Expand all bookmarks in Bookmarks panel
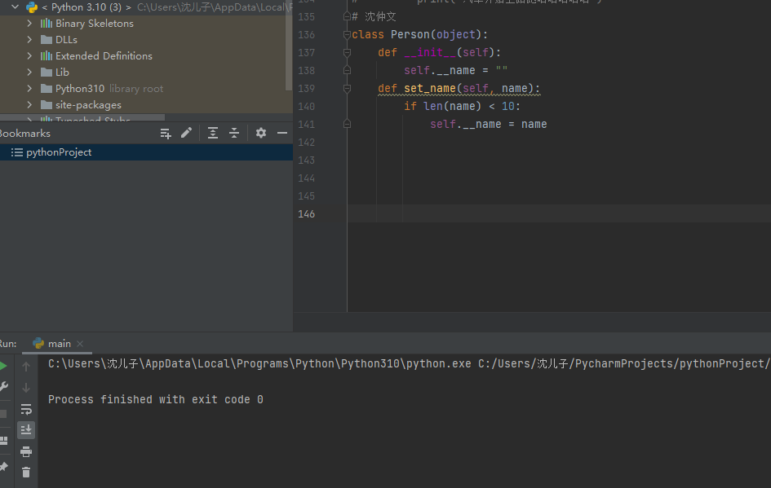Image resolution: width=771 pixels, height=488 pixels. pos(213,133)
